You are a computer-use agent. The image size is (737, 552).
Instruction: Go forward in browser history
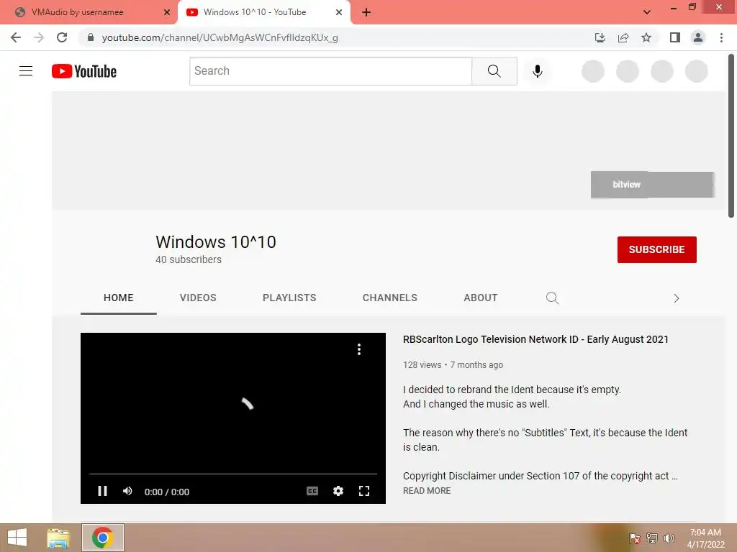point(39,37)
